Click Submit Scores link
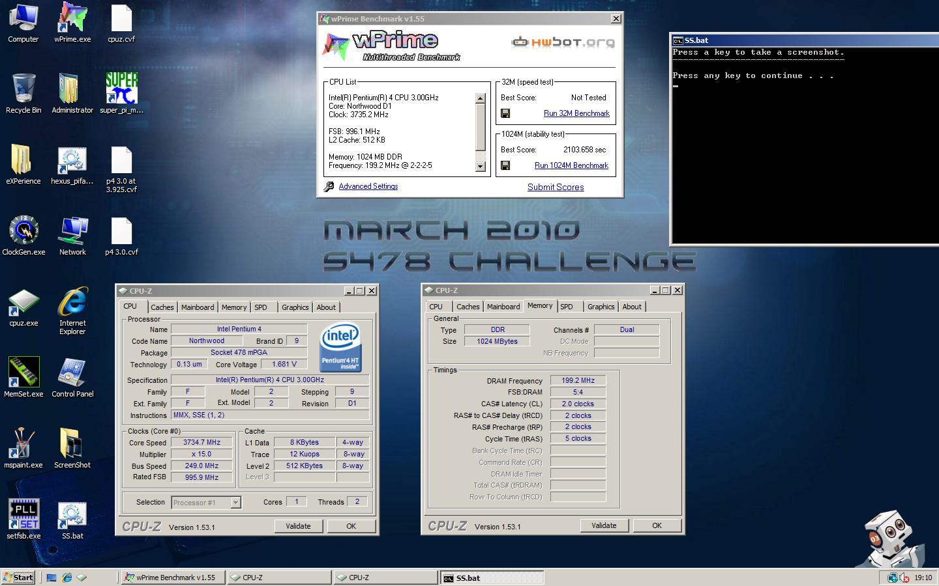939x586 pixels. pos(556,187)
